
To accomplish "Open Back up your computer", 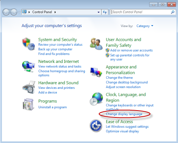I will click(x=55, y=49).
